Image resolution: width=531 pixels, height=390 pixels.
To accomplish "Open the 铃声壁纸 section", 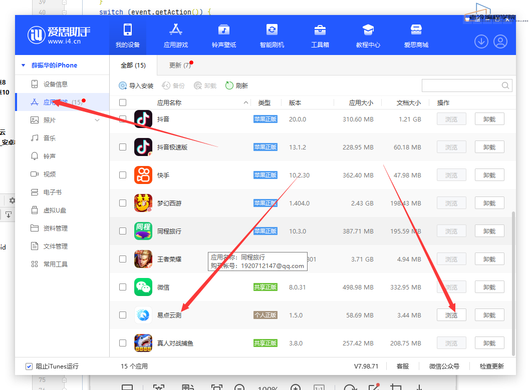I will [224, 35].
